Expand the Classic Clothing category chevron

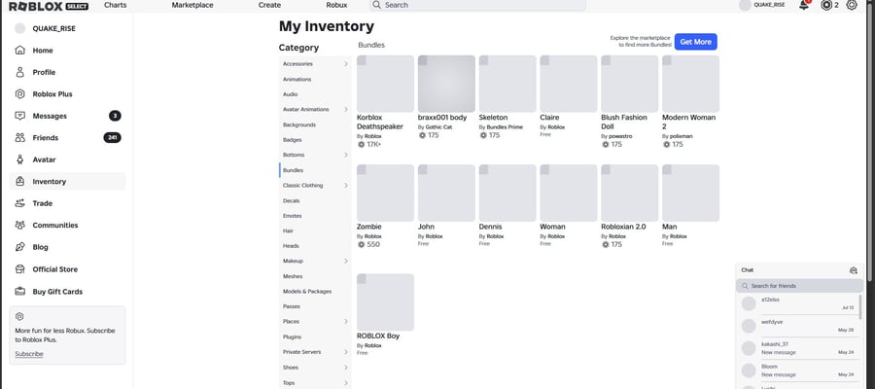[346, 186]
